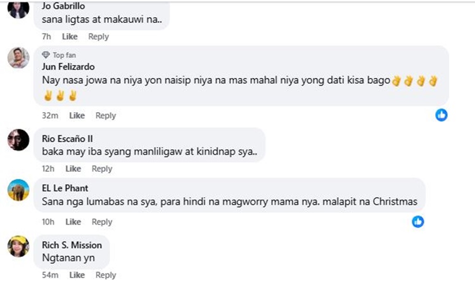Screen dimensions: 475x281
Task: Like Jo Gabrillo's comment
Action: tap(70, 36)
